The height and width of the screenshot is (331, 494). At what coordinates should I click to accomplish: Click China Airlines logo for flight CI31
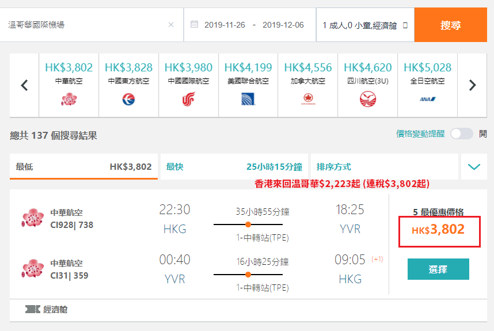pyautogui.click(x=33, y=269)
